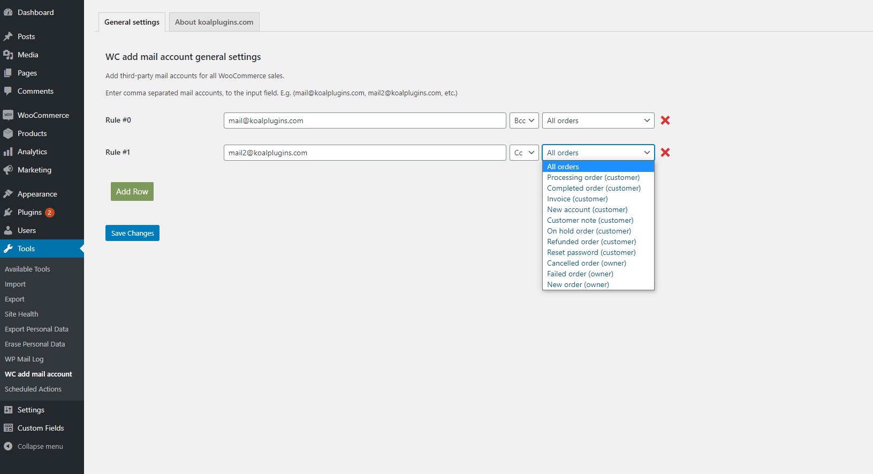Click the Add Row button
Screen dimensions: 873x474
[132, 192]
